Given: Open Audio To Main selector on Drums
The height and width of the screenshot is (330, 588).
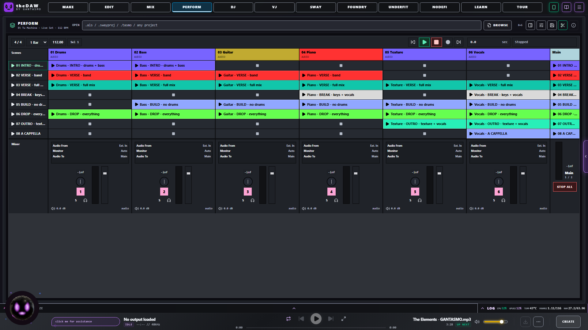Looking at the screenshot, I should 90,156.
